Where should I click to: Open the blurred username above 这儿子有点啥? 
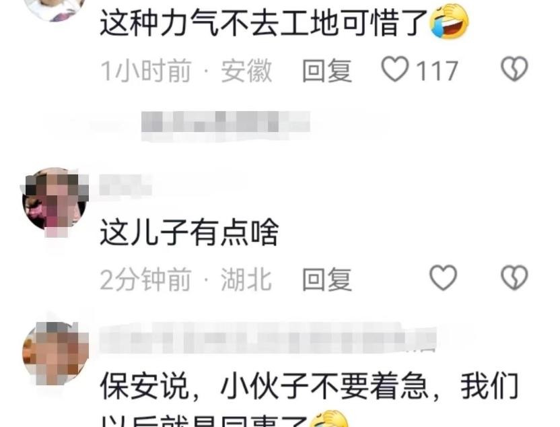point(125,185)
